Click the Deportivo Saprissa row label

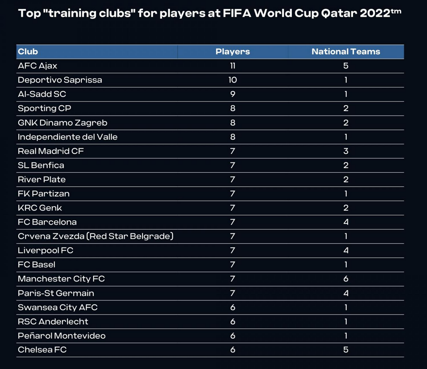(x=60, y=80)
